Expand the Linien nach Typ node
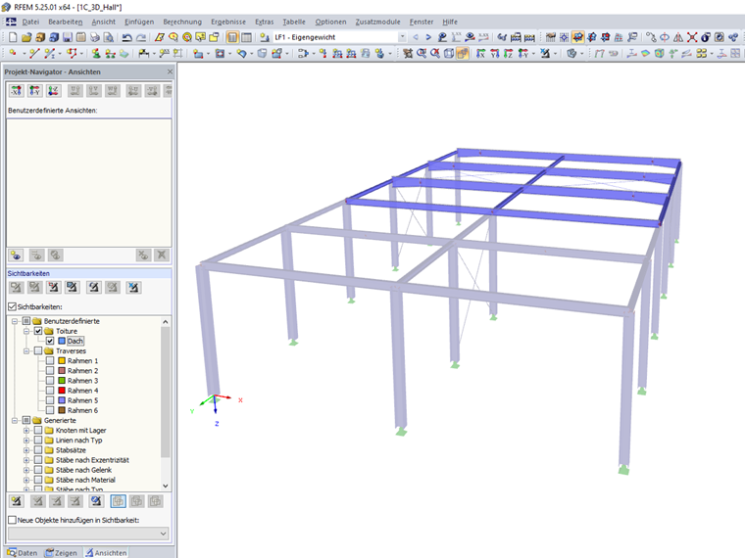Viewport: 745px width, 558px height. point(26,441)
